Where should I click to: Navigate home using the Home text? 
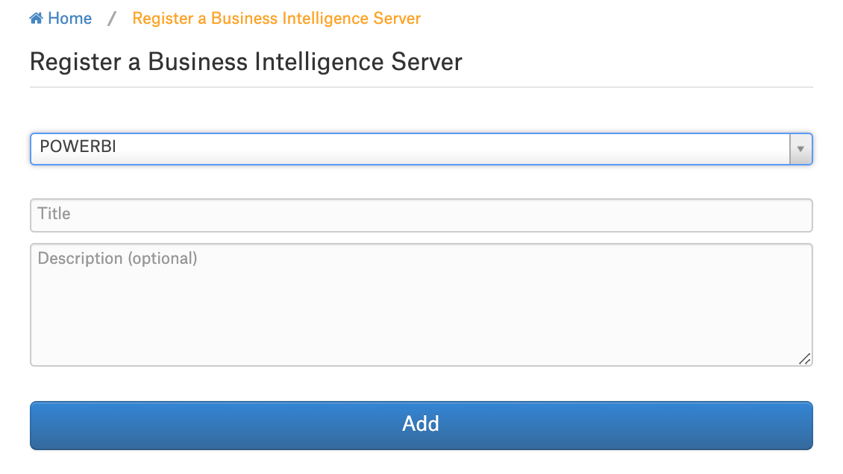click(x=70, y=18)
